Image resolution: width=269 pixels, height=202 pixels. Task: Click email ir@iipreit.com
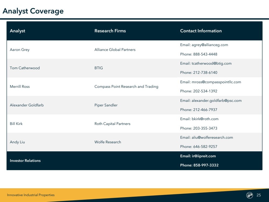coord(204,156)
